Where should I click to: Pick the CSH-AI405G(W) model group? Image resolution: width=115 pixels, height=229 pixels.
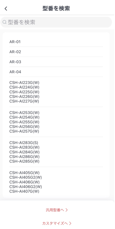pyautogui.click(x=56, y=182)
